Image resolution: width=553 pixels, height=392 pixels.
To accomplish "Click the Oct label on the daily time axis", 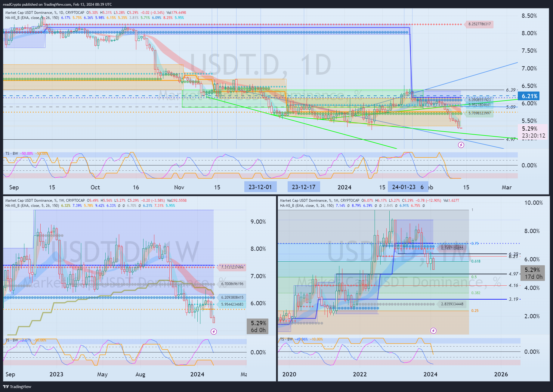I will pos(95,187).
